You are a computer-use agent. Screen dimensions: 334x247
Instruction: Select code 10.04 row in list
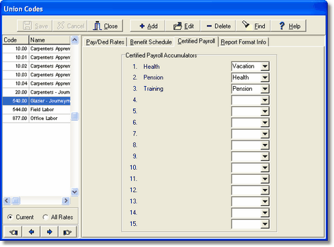tap(36, 83)
